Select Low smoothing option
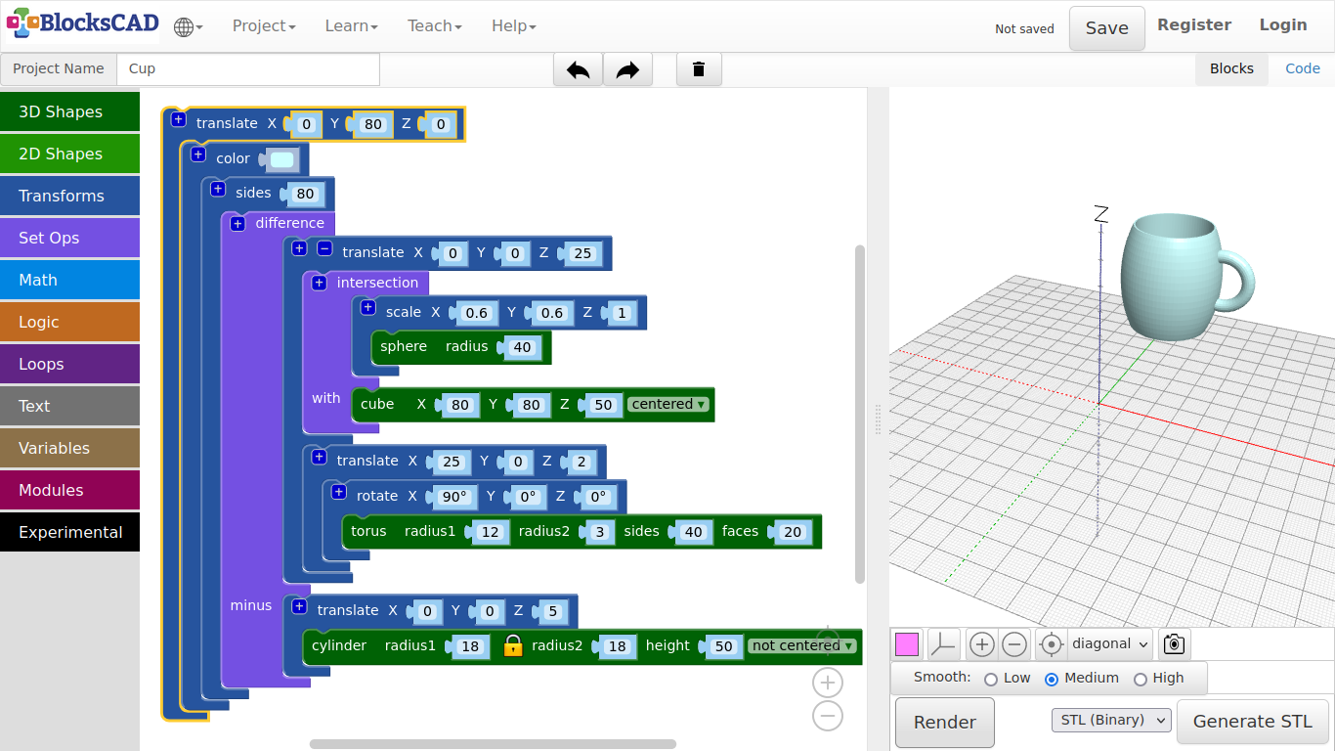 [x=991, y=679]
